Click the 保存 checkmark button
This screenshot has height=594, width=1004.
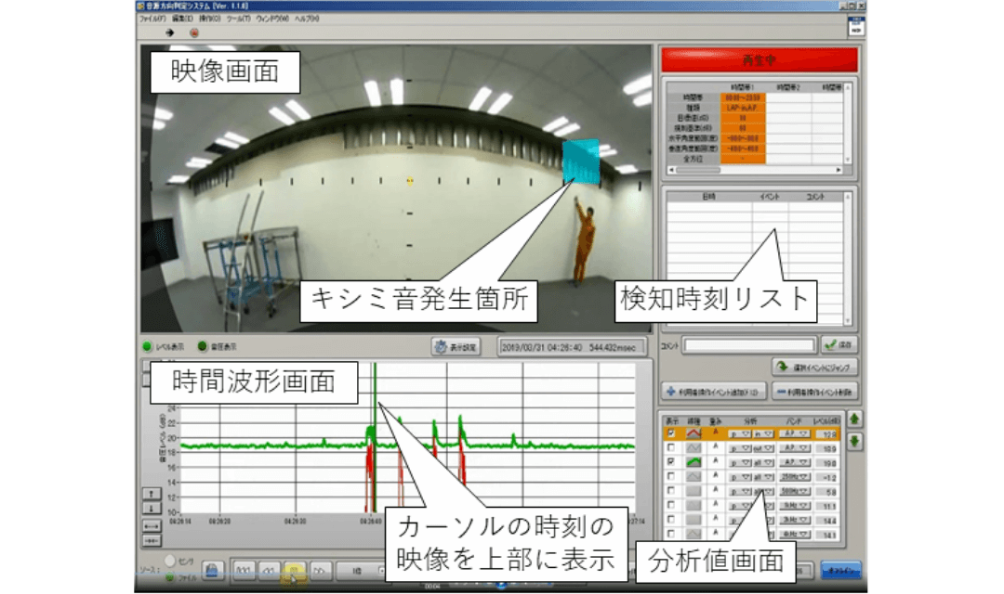(839, 345)
